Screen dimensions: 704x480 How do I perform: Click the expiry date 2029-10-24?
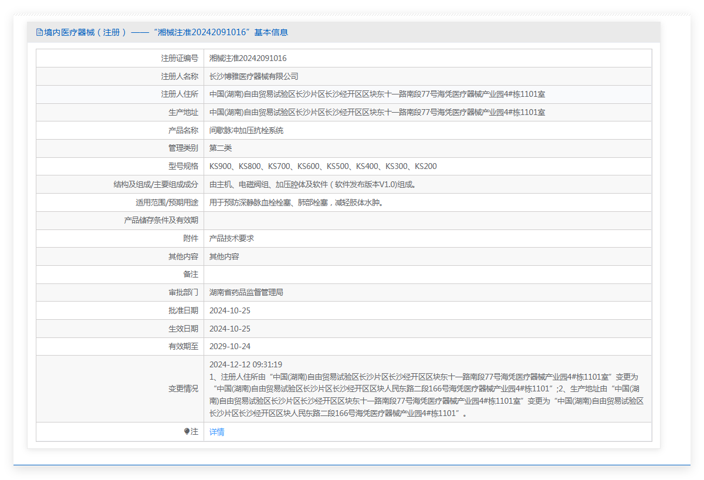[x=229, y=346]
